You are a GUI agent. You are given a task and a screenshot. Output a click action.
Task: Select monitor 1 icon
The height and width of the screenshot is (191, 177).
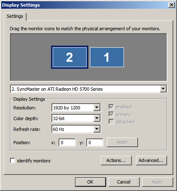[x=107, y=57]
